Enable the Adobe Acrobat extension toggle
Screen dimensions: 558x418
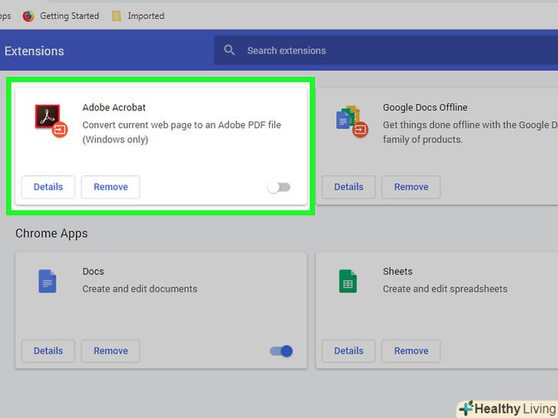[279, 188]
